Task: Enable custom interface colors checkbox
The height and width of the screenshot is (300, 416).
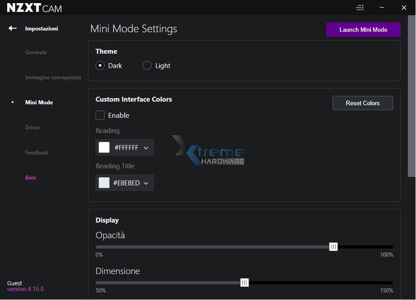Action: pyautogui.click(x=100, y=115)
